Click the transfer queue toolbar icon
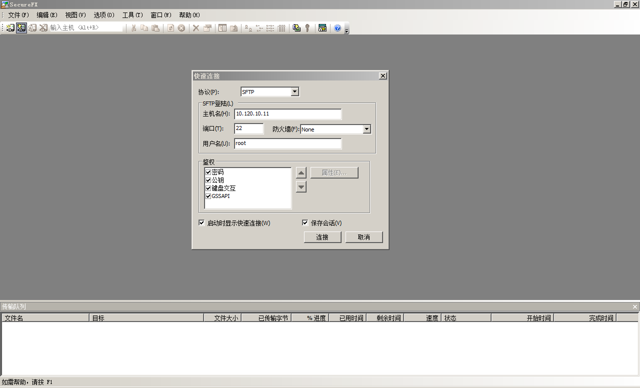Viewport: 640px width, 388px height. [x=322, y=28]
